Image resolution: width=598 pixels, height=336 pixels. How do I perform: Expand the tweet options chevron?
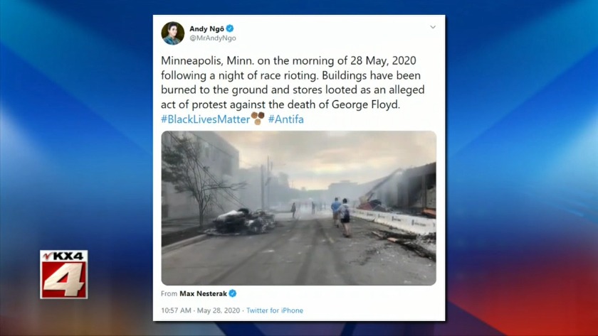point(433,27)
